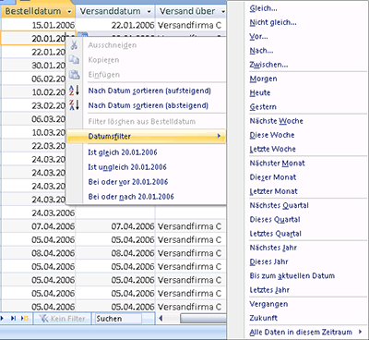Select the Vergangen filter option
The image size is (369, 340).
click(268, 304)
